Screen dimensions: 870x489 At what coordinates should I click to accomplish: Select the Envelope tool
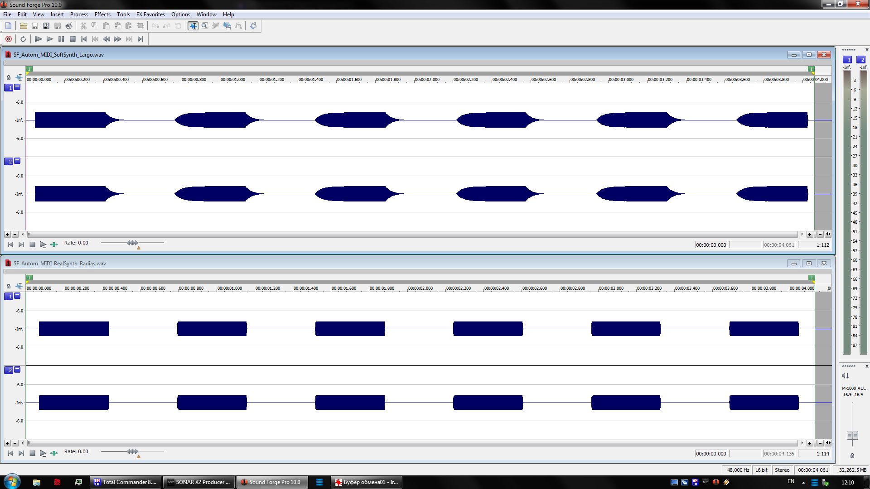[x=238, y=26]
